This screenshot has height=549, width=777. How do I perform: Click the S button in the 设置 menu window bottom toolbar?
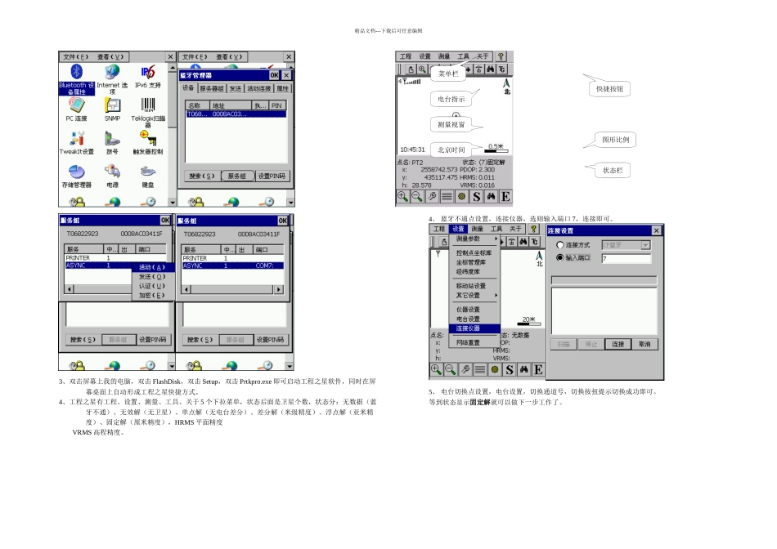point(509,369)
